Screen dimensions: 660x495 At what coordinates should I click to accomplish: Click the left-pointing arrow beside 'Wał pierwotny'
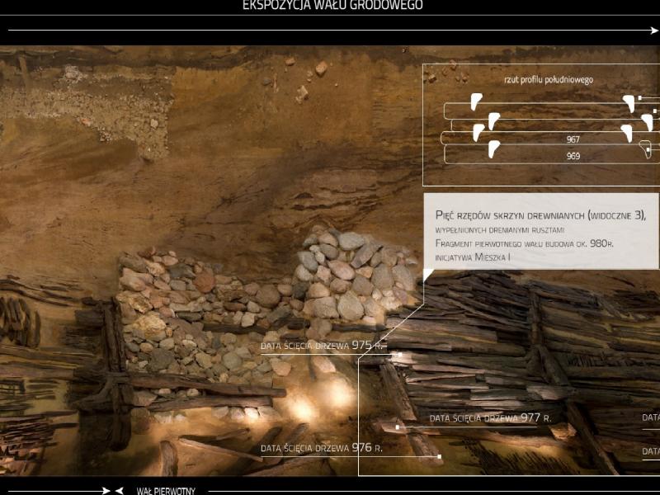pyautogui.click(x=120, y=490)
